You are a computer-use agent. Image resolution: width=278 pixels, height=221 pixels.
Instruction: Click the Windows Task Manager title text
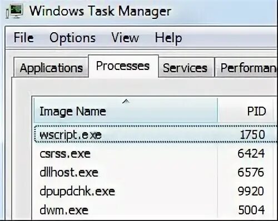pyautogui.click(x=100, y=12)
